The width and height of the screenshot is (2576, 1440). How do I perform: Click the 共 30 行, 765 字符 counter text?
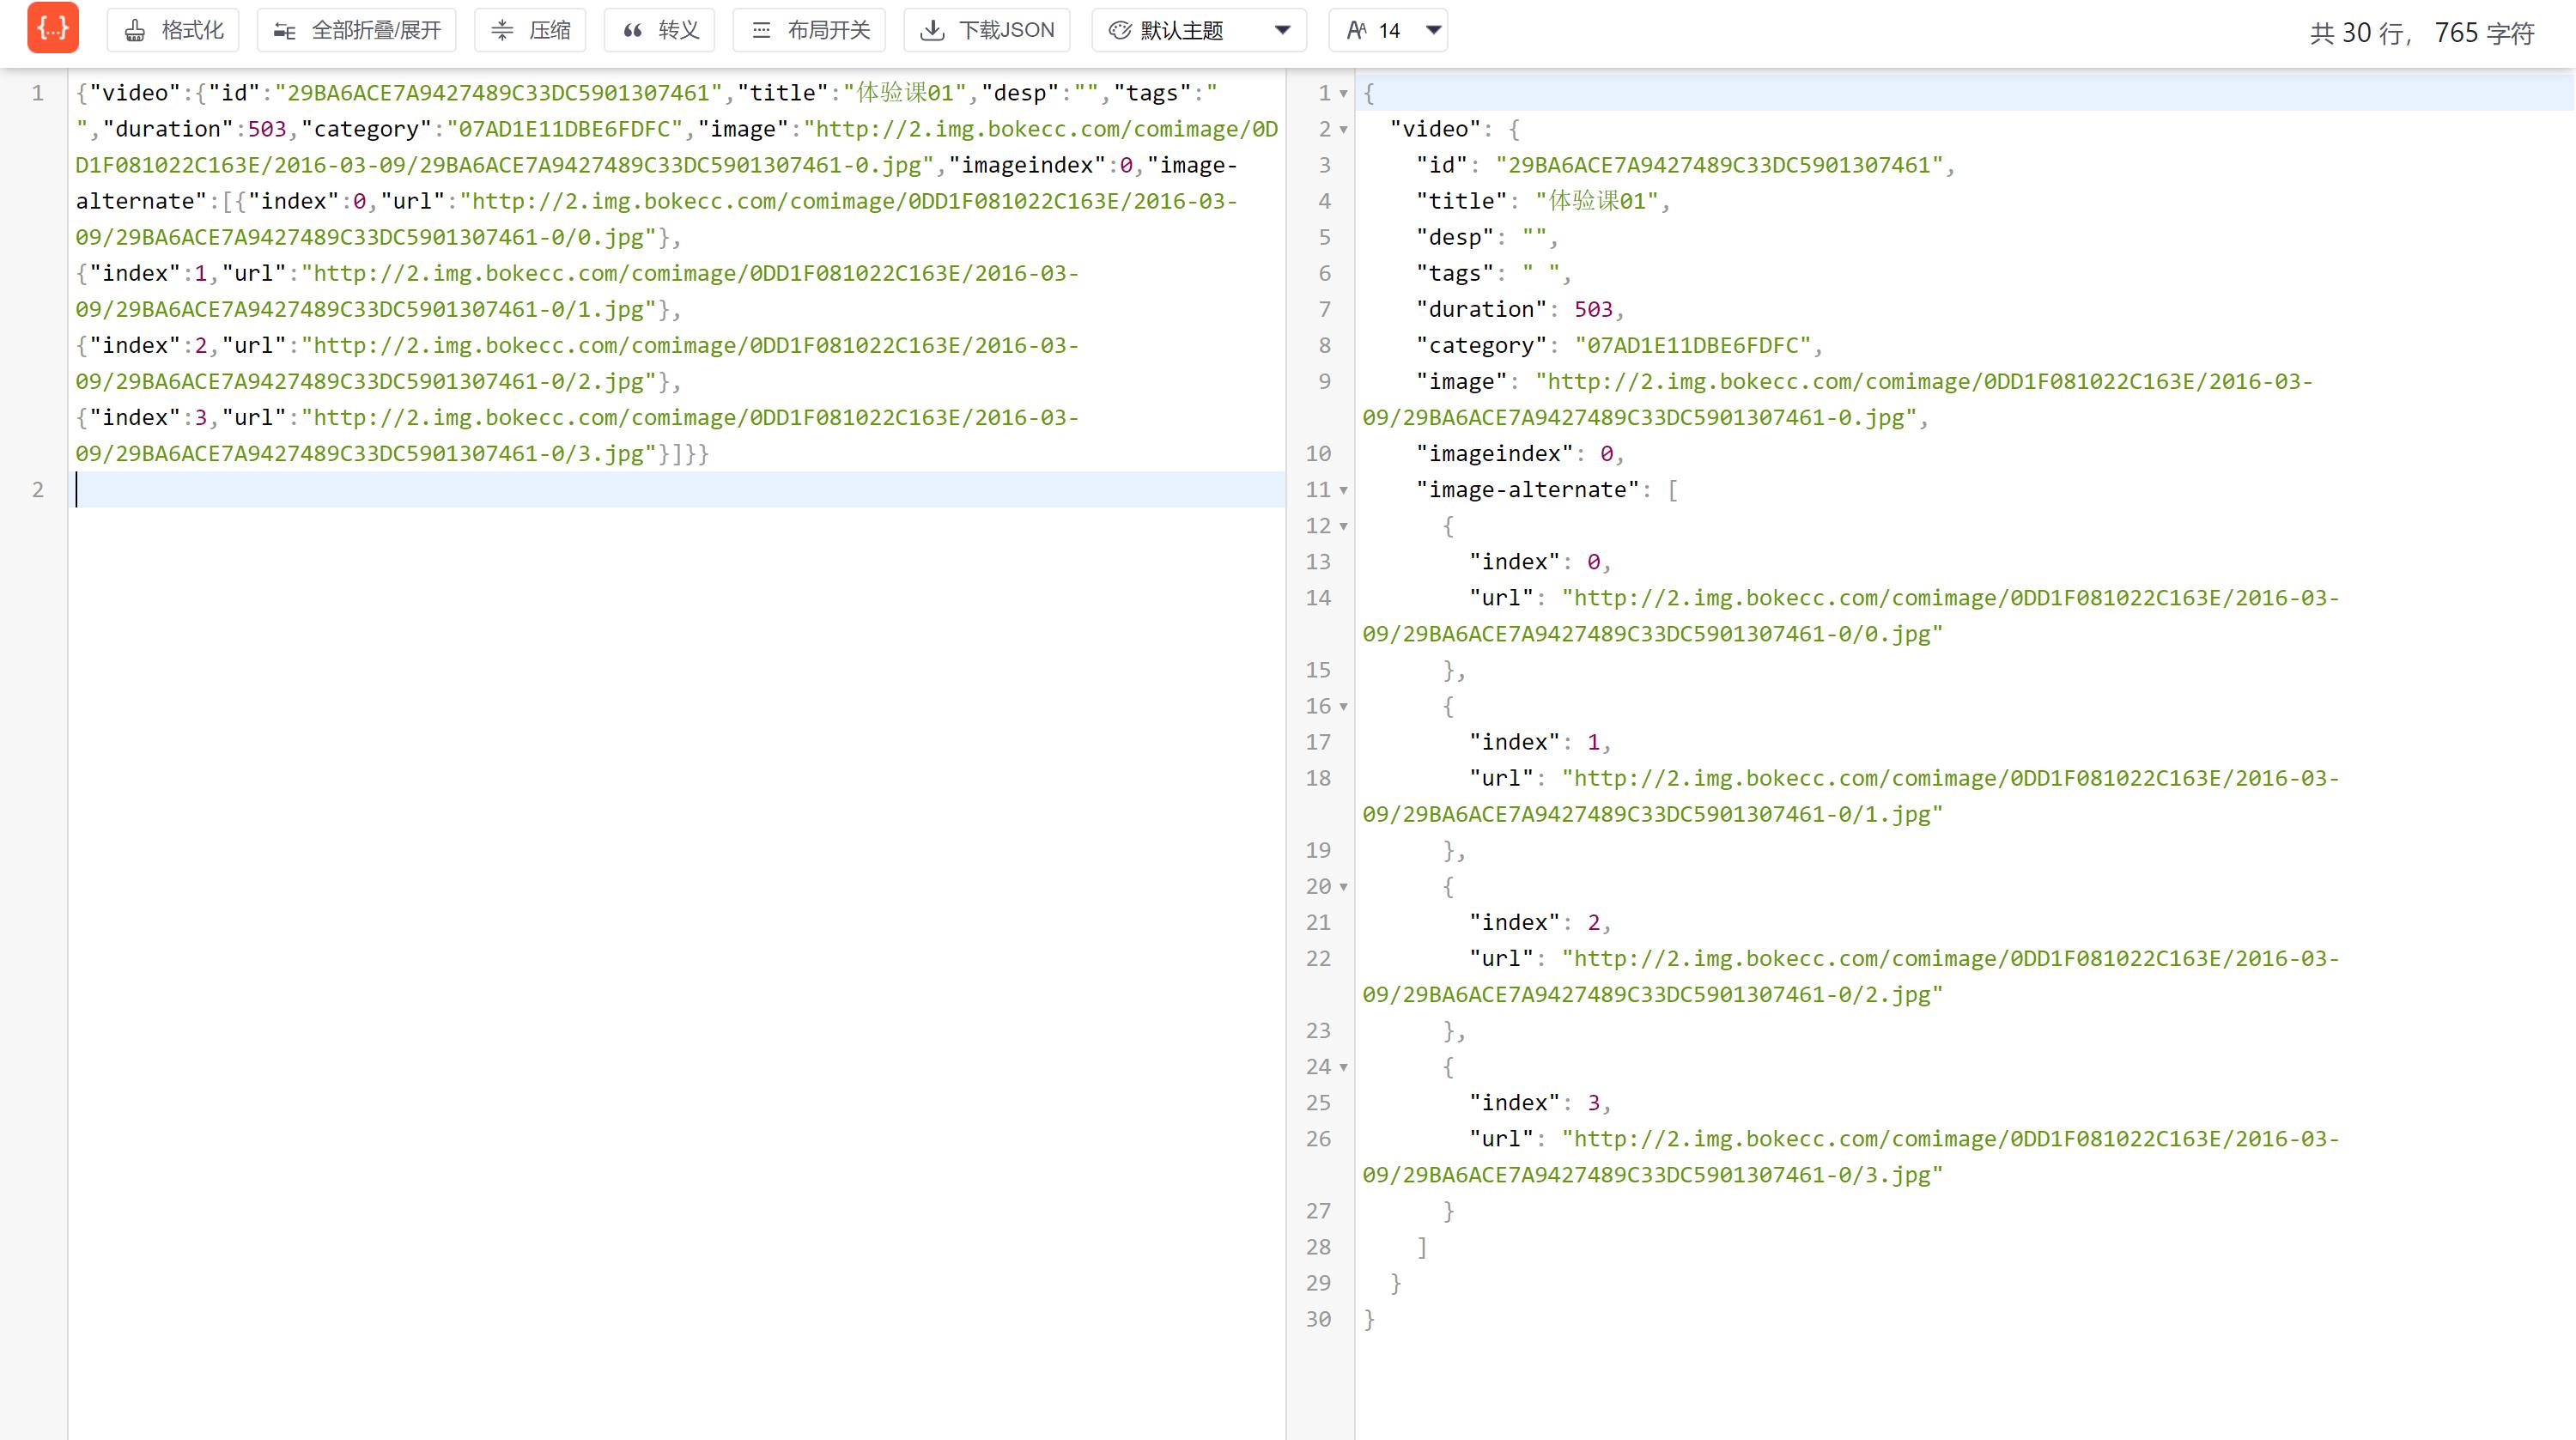tap(2422, 33)
